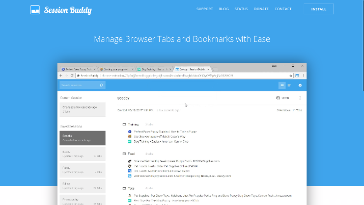Open the Science Diet Healthy Development Puppy Food link
Screen dimensions: 364x205
coord(177,161)
